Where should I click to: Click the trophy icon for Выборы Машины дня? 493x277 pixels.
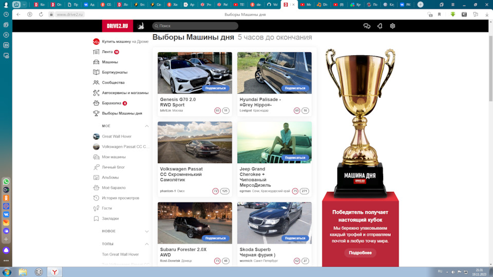click(x=96, y=113)
